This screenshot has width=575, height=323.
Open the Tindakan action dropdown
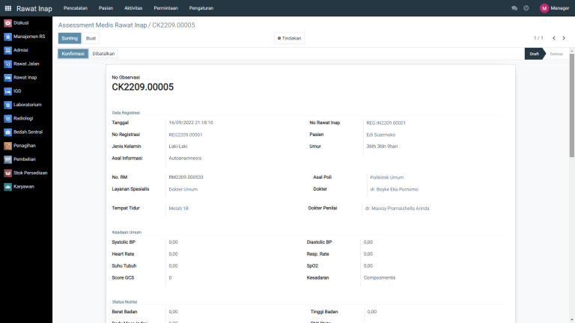click(x=289, y=38)
